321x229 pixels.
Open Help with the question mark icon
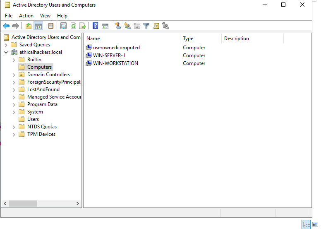[x=96, y=26]
